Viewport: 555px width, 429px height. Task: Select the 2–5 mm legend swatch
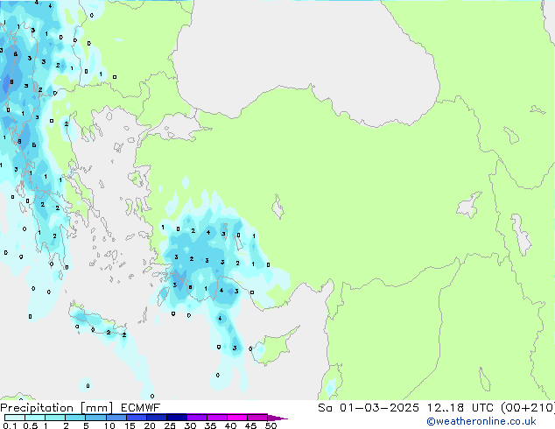click(75, 418)
